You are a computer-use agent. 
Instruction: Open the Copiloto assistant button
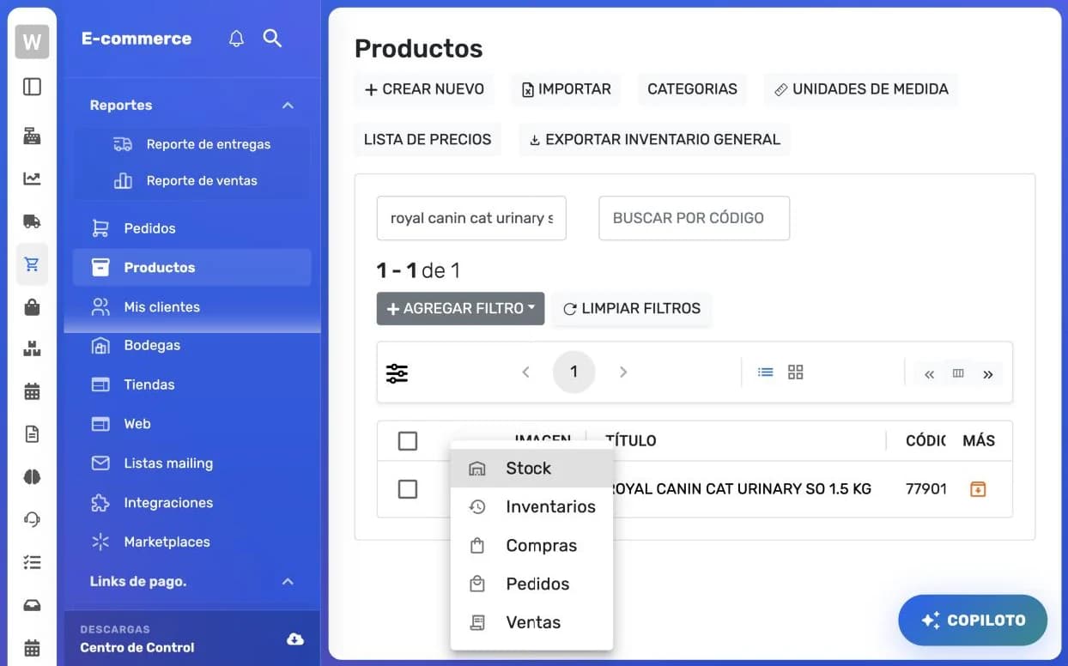[x=973, y=621]
